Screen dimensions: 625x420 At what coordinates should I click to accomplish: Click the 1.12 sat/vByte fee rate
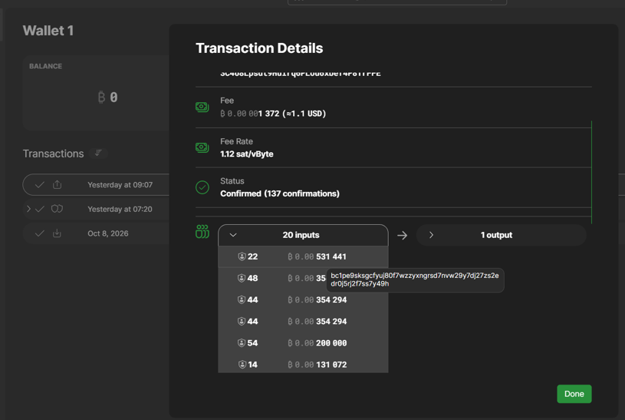click(x=247, y=154)
